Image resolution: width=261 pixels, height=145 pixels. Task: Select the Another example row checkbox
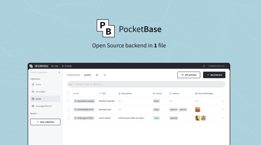pyautogui.click(x=69, y=101)
